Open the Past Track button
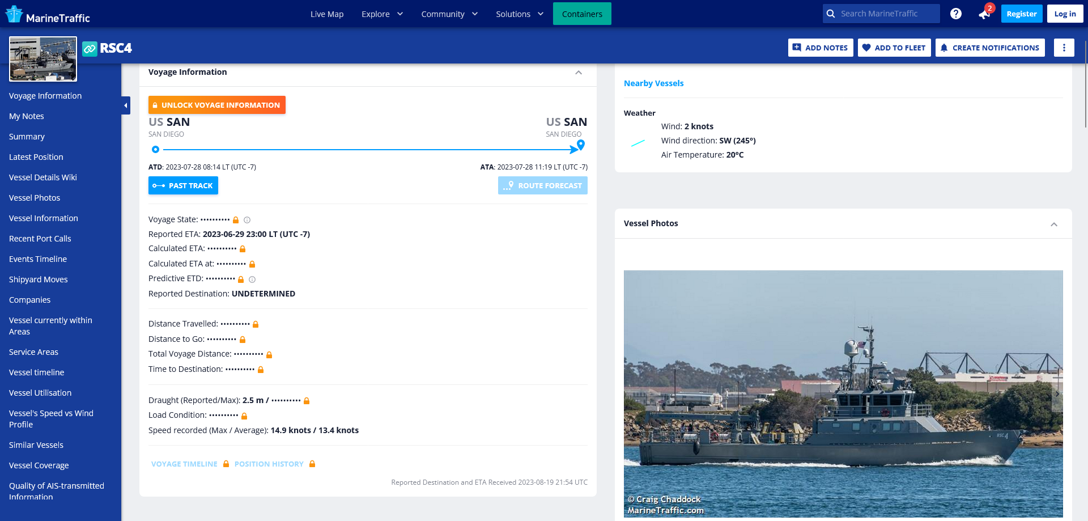 point(183,185)
